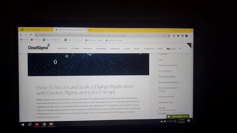The image size is (237, 133).
Task: Open the Partner Success Story category
Action: click(168, 65)
